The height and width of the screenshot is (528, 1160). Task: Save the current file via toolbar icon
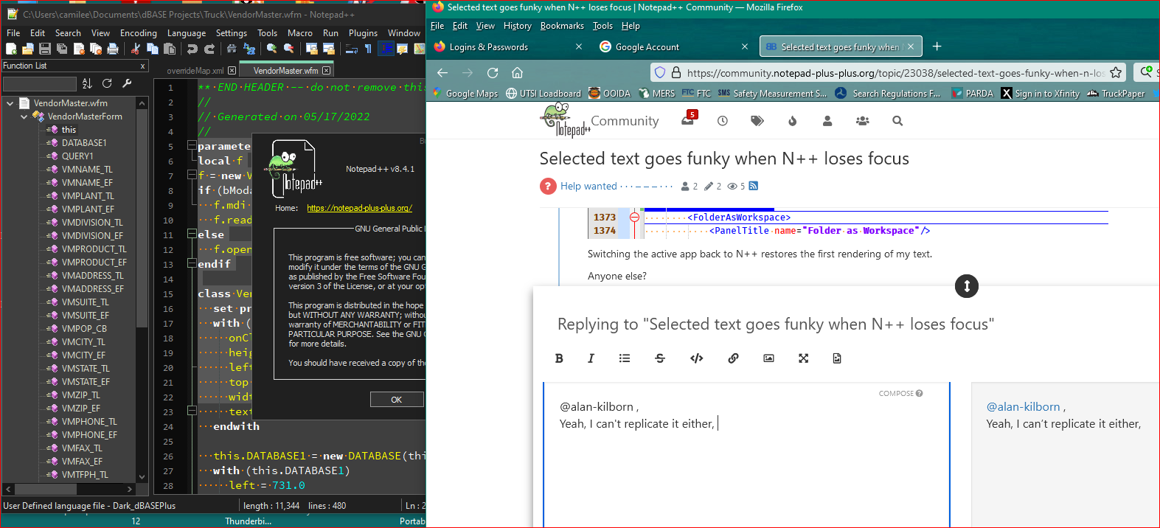pyautogui.click(x=45, y=49)
